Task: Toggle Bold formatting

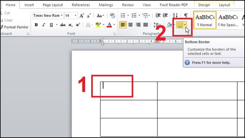Action: click(x=36, y=25)
